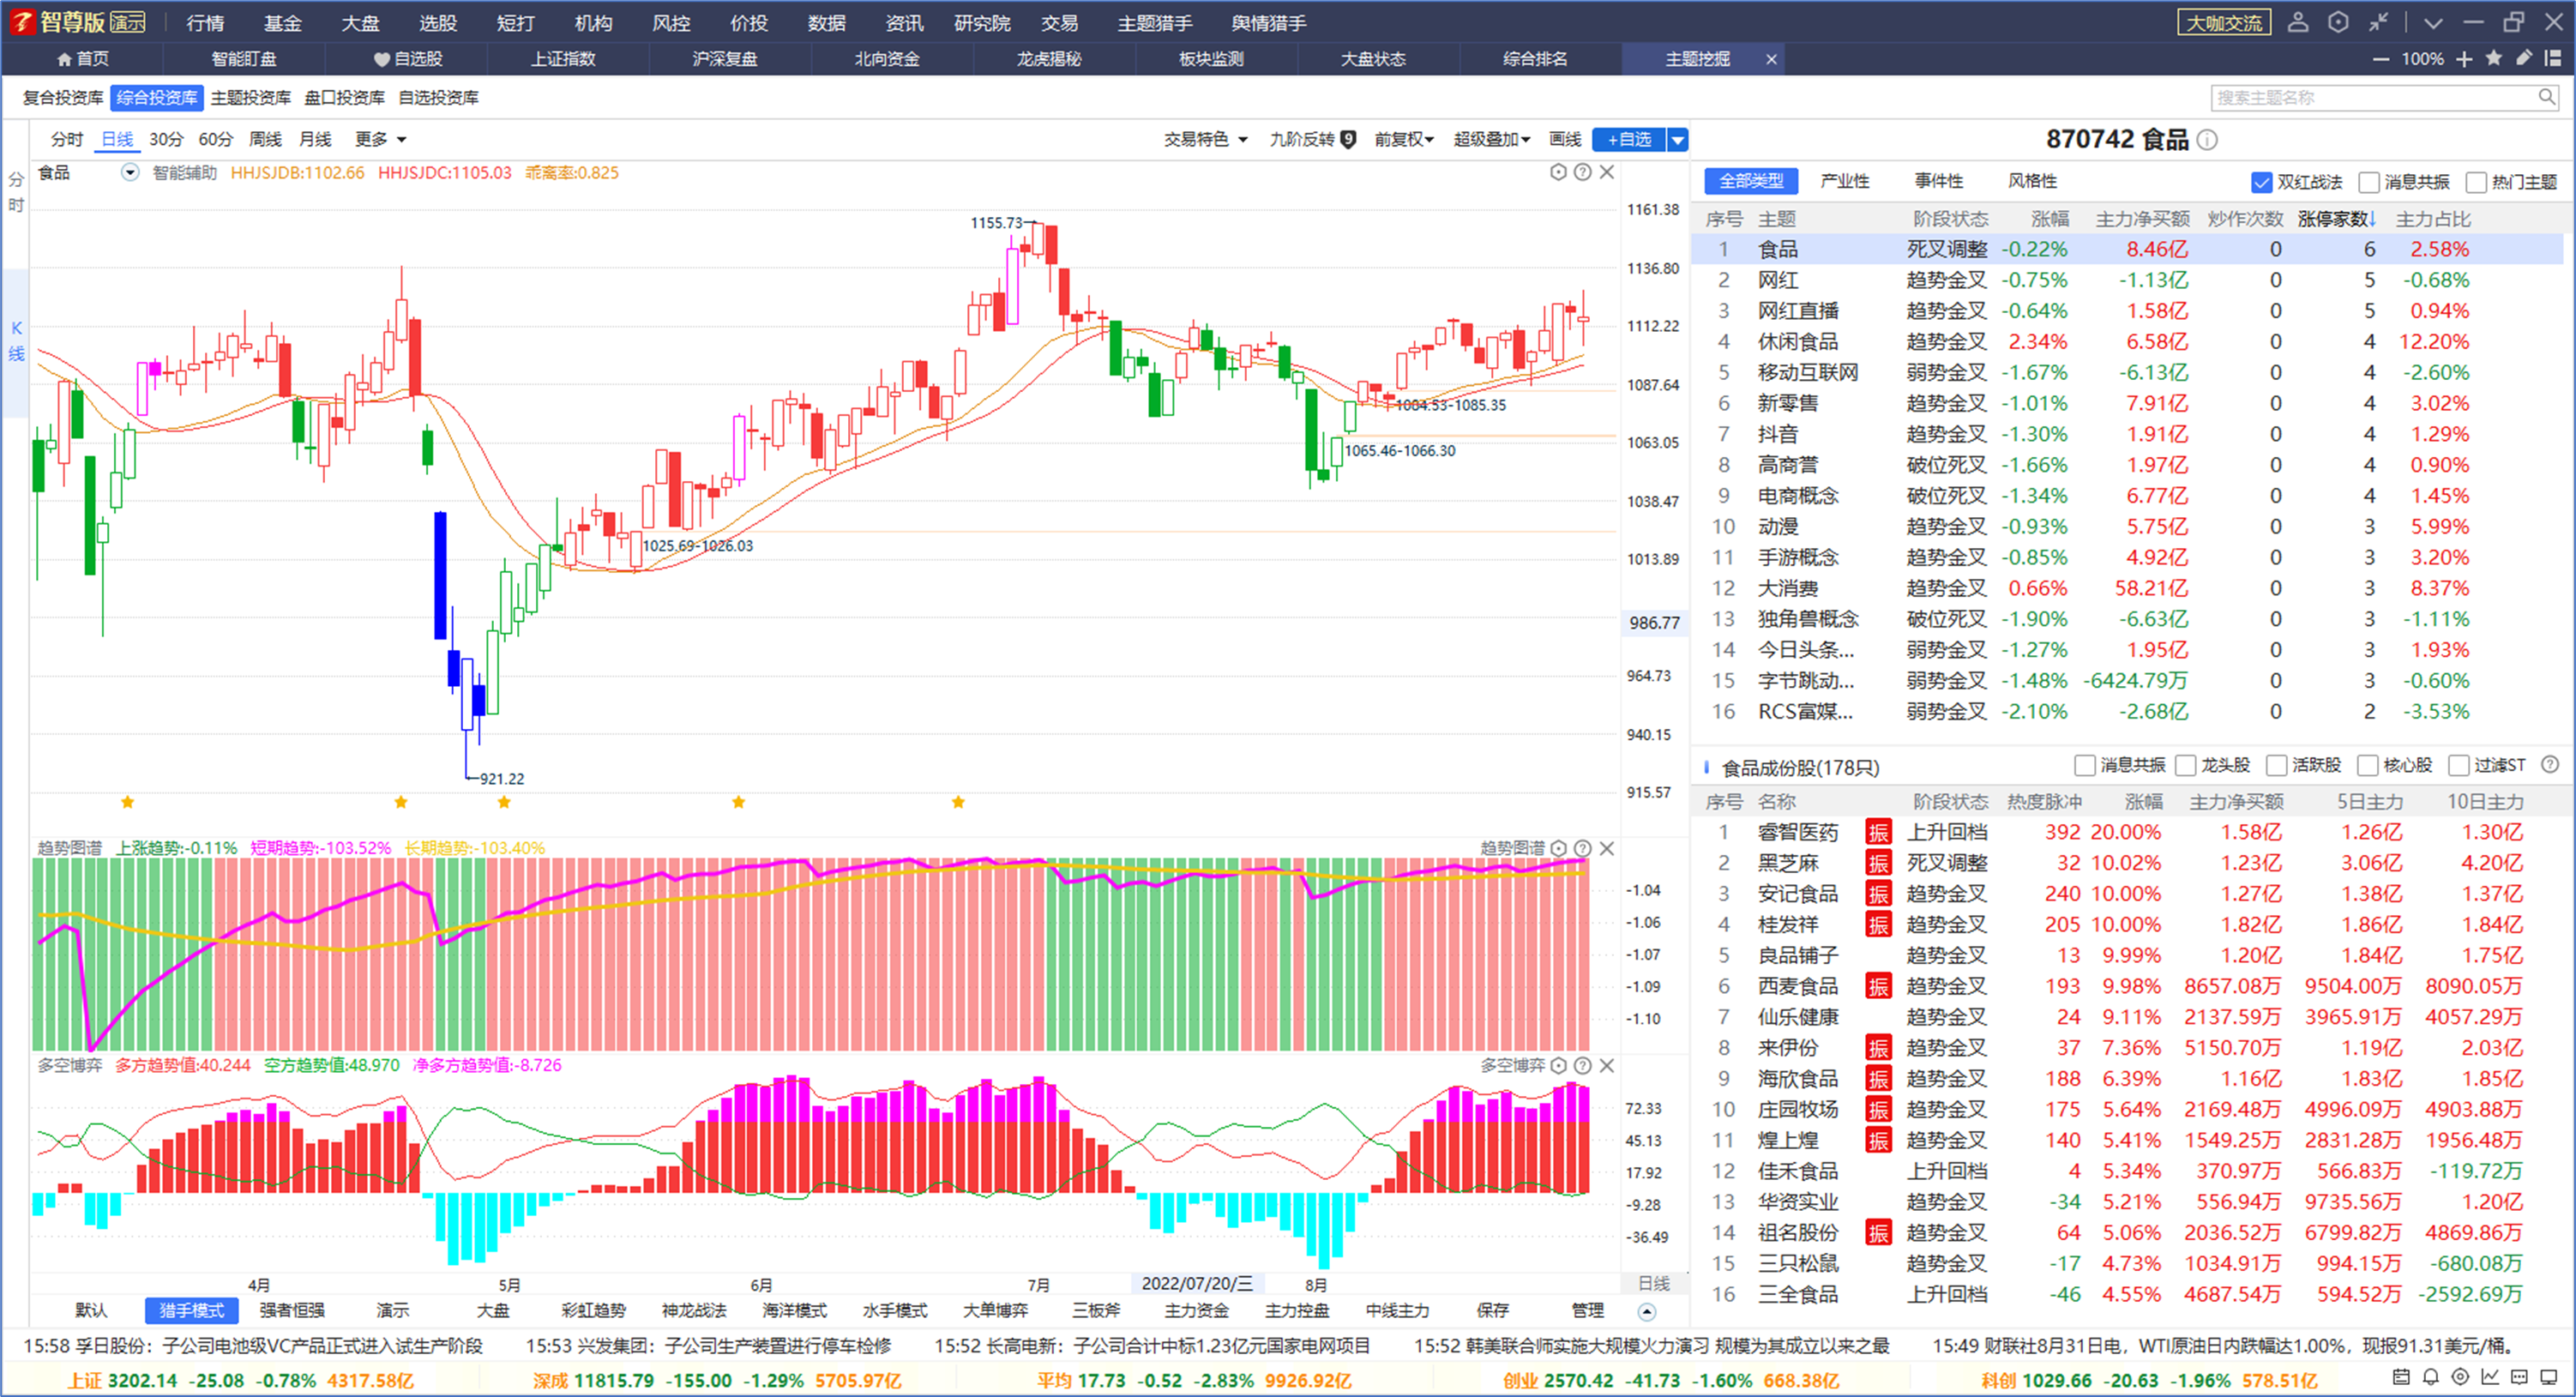The image size is (2576, 1397).
Task: Switch to the 主力资金 indicator template
Action: pyautogui.click(x=1196, y=1310)
